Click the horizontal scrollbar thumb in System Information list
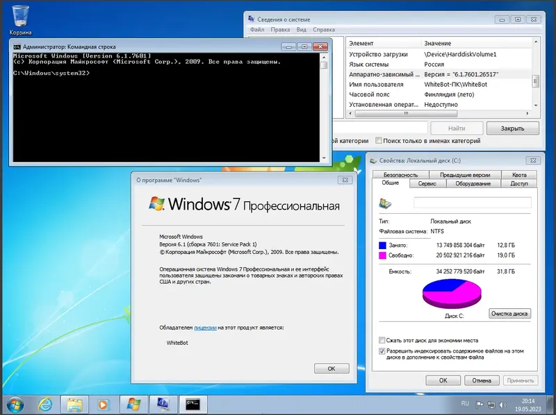Screen dimensions: 556x415 [x=406, y=113]
